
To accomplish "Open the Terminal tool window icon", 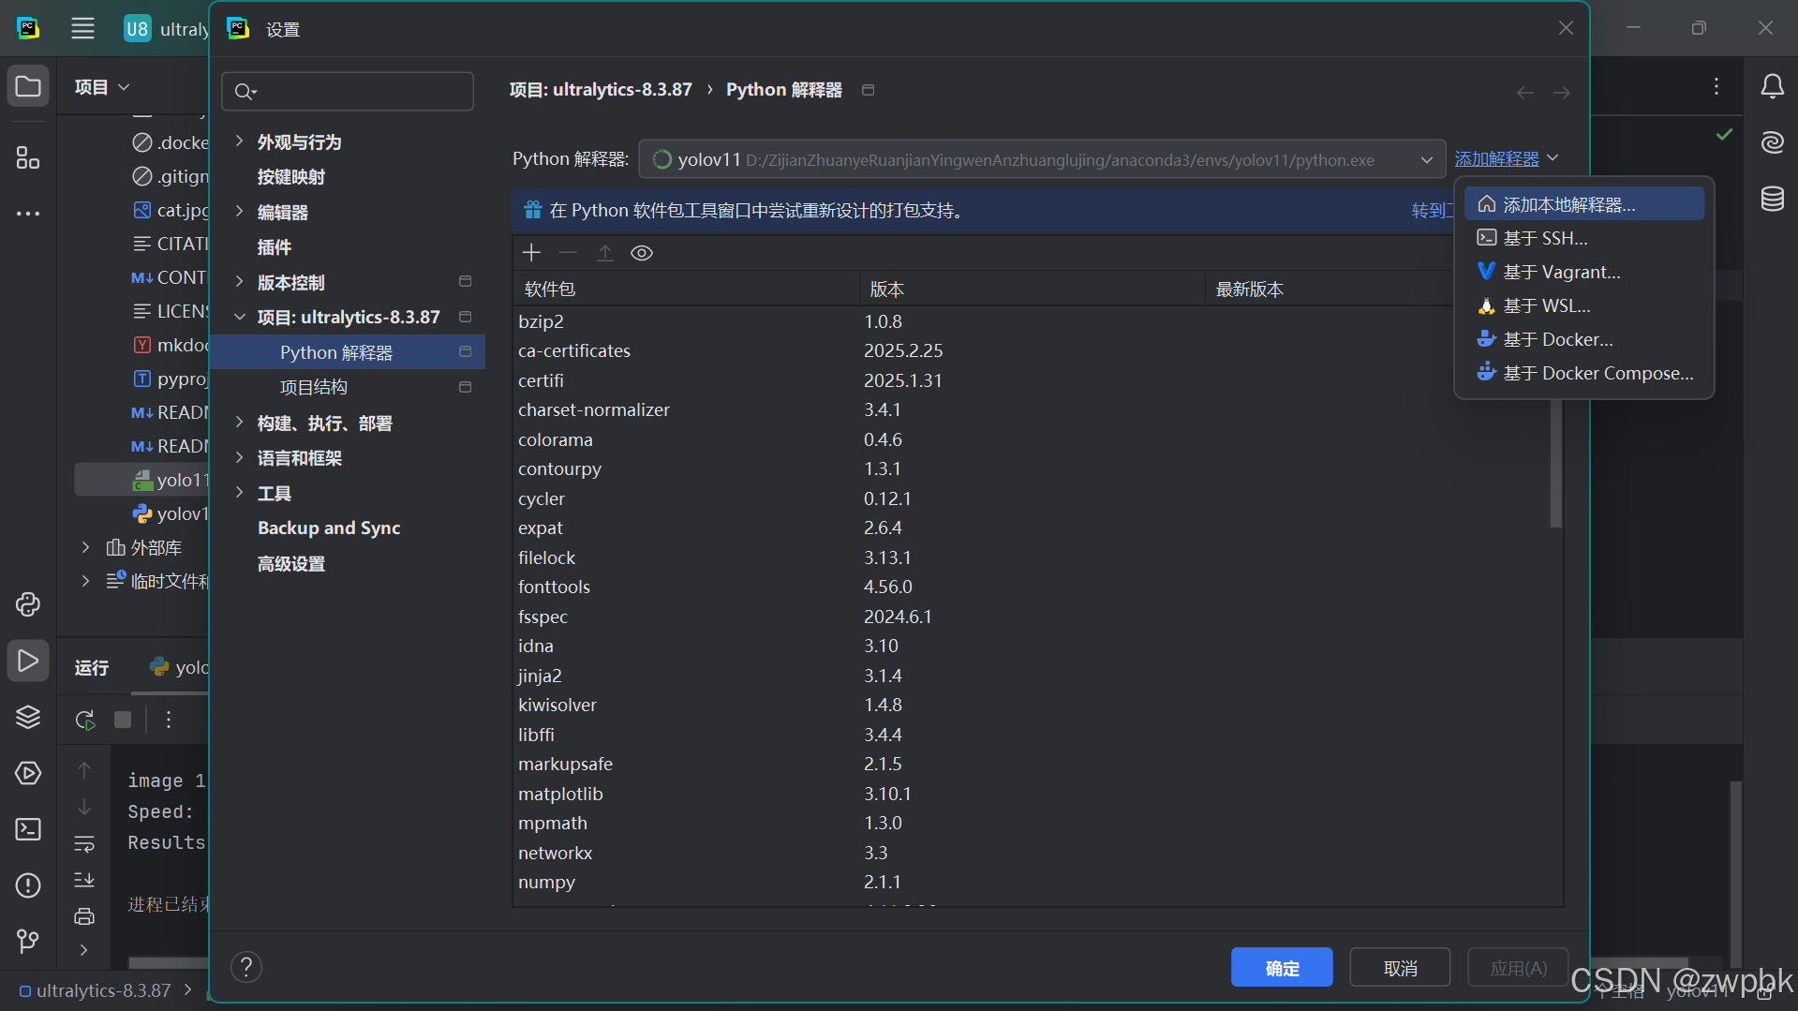I will pos(28,830).
